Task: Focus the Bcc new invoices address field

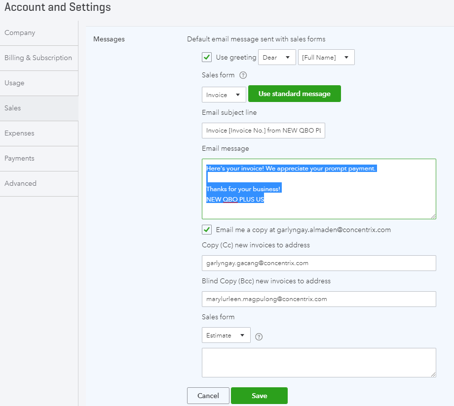Action: click(318, 299)
